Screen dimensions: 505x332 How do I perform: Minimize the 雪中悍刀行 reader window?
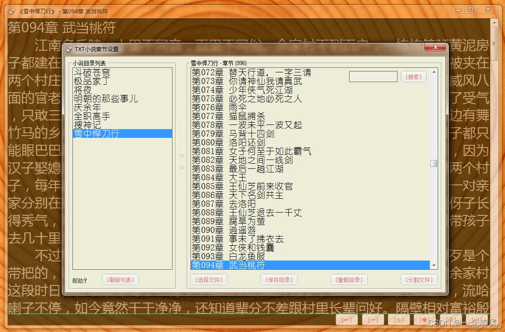(458, 10)
